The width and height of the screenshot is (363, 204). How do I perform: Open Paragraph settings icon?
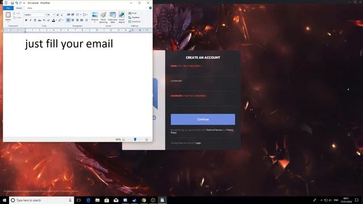86,20
